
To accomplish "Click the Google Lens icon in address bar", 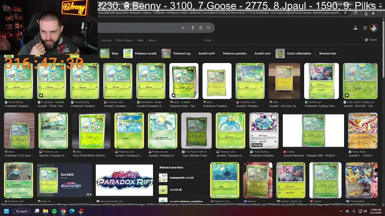I will (356, 13).
